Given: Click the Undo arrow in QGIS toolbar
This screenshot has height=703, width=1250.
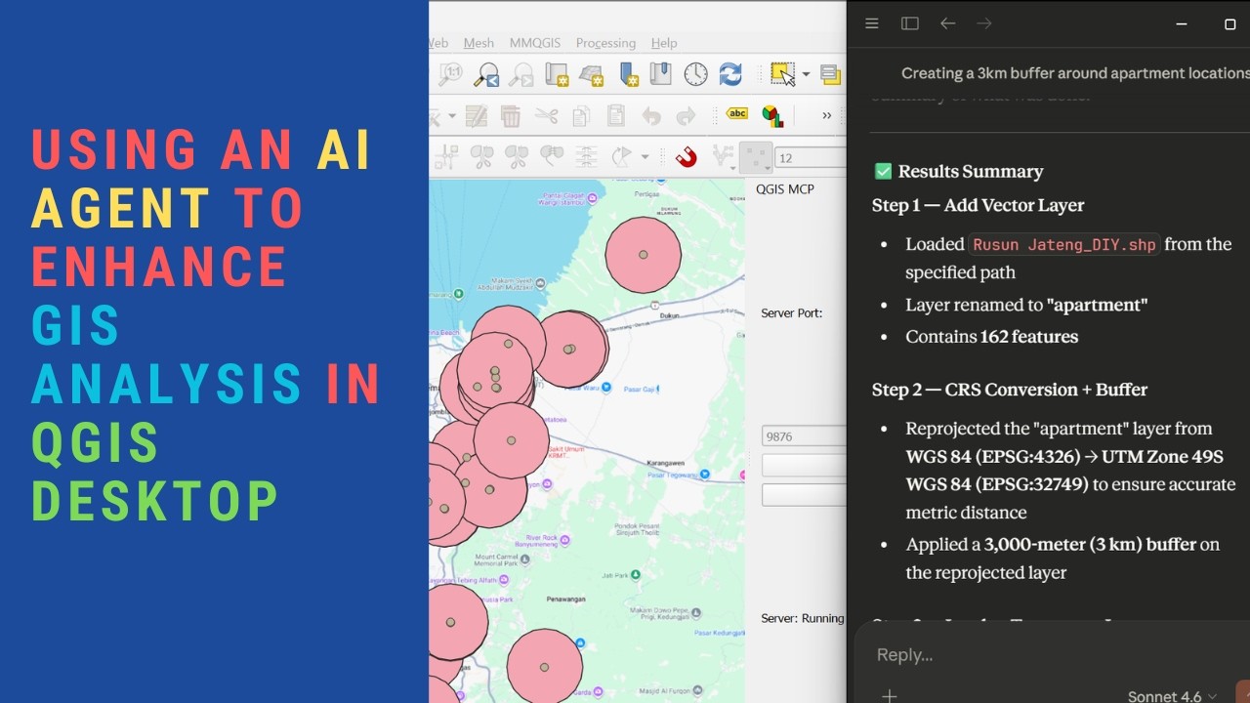Looking at the screenshot, I should [651, 117].
